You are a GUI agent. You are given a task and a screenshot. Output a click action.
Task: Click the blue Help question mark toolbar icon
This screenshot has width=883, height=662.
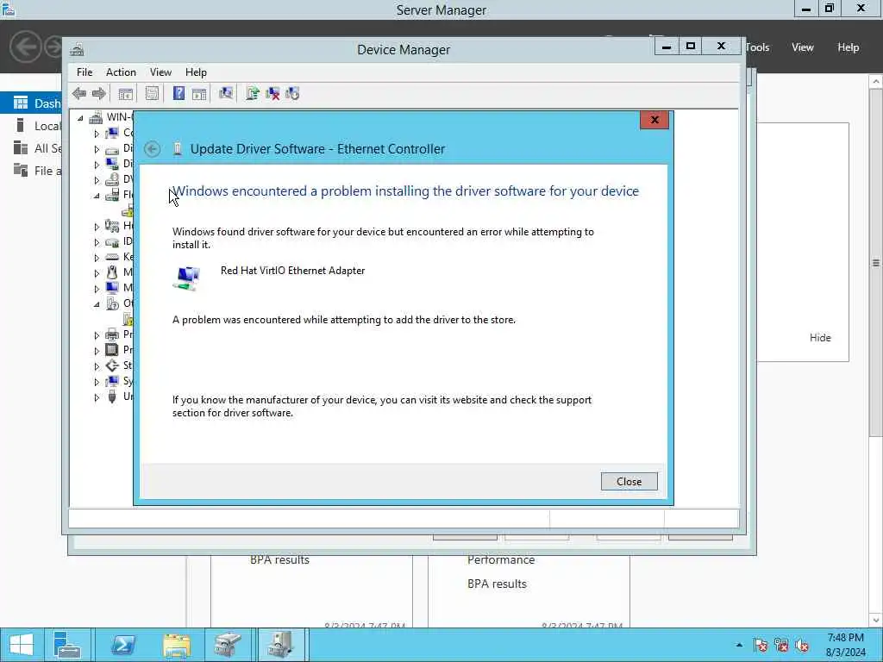(178, 93)
